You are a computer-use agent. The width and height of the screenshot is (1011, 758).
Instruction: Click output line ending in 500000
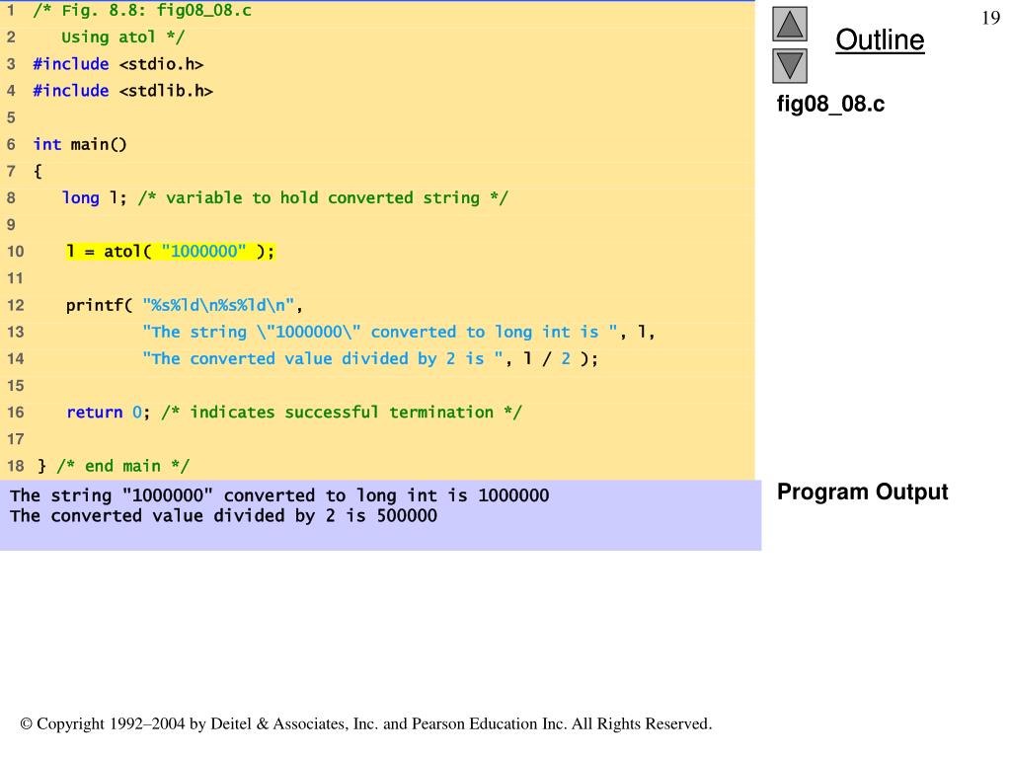[x=223, y=515]
